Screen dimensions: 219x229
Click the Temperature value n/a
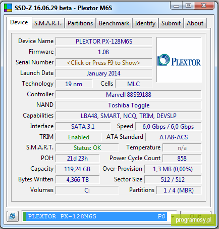(182, 148)
